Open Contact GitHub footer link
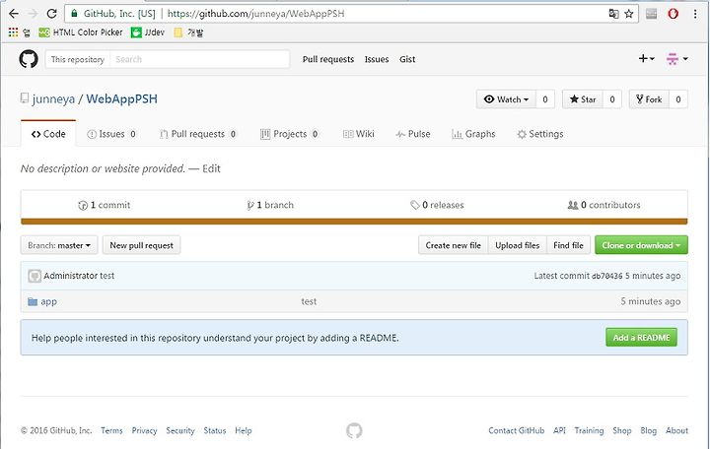This screenshot has height=449, width=710. tap(516, 430)
